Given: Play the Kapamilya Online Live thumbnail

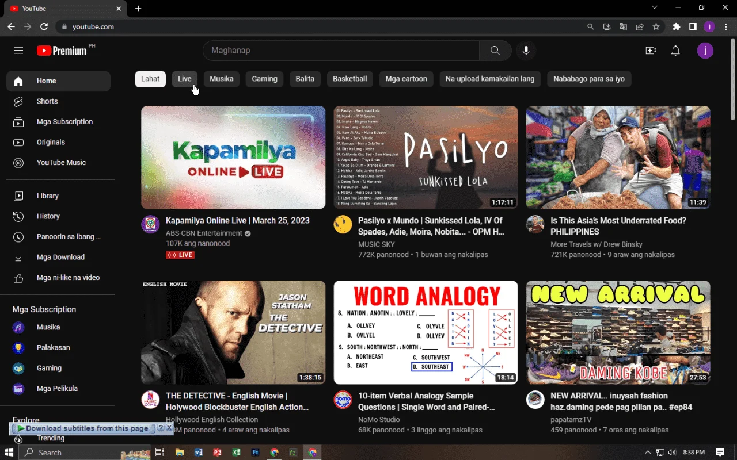Looking at the screenshot, I should (233, 158).
